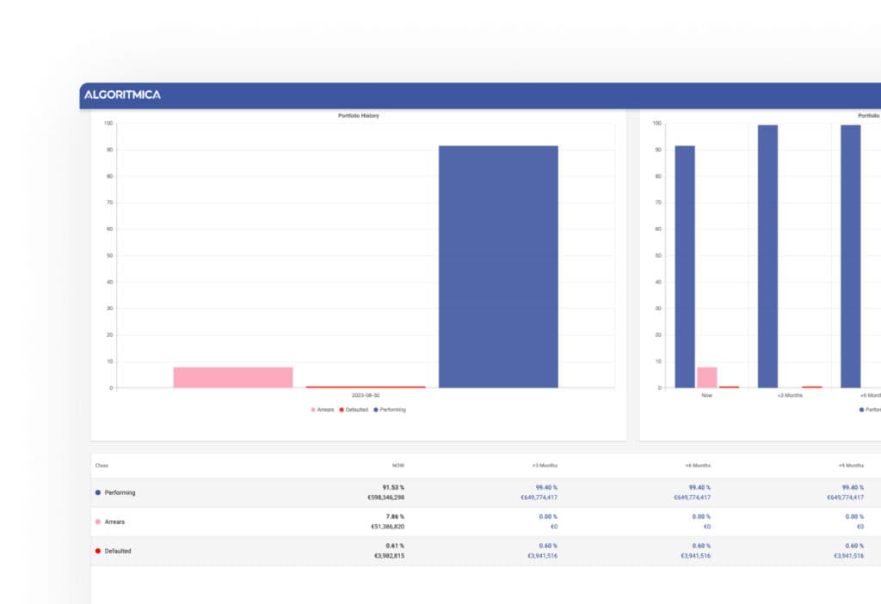This screenshot has width=881, height=604.
Task: Click the blue dot beside Performing table row
Action: click(x=98, y=492)
